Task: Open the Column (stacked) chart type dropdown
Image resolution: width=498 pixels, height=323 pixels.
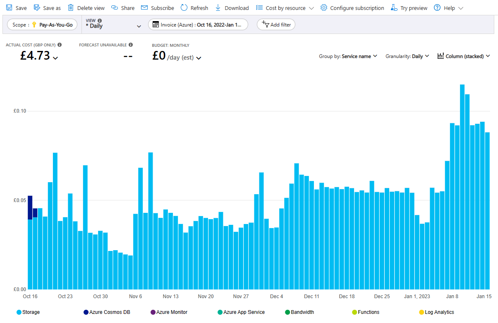Action: point(464,56)
